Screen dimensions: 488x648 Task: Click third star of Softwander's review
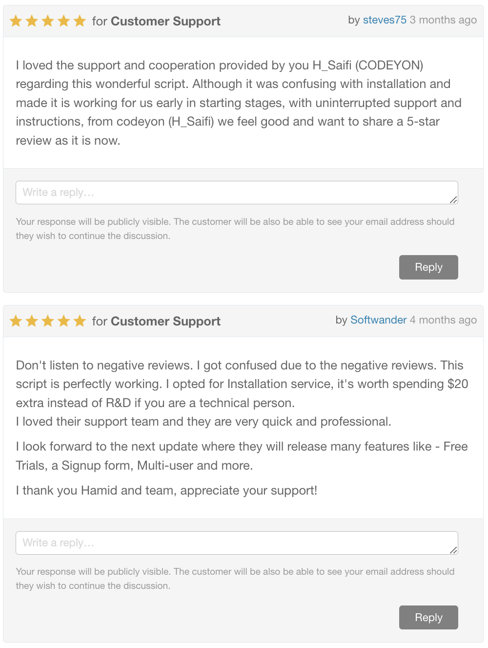tap(48, 321)
